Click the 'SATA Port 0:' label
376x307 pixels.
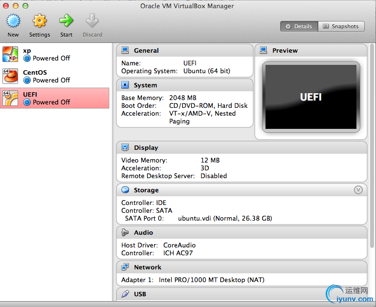(144, 219)
